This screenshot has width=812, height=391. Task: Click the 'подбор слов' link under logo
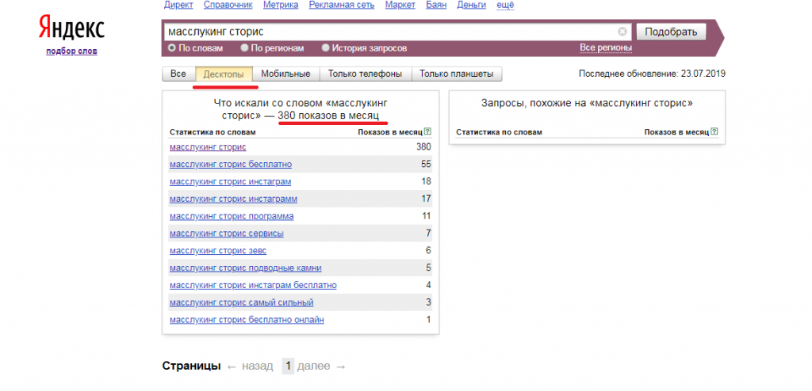point(71,51)
